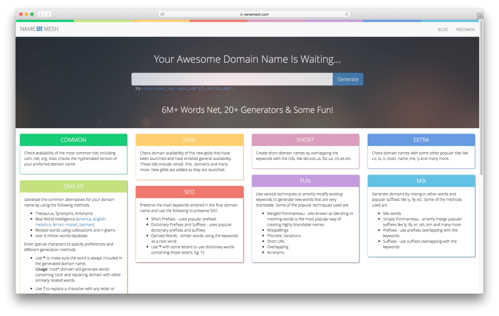Viewport: 499px width, 316px height.
Task: Open the 'batman' example link
Action: (86, 225)
